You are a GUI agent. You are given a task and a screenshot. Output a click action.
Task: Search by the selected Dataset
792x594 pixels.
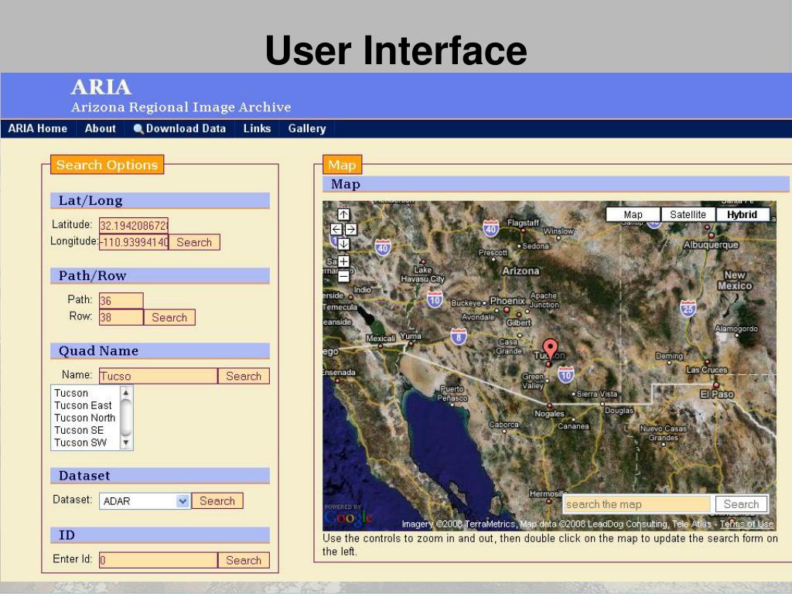(217, 500)
